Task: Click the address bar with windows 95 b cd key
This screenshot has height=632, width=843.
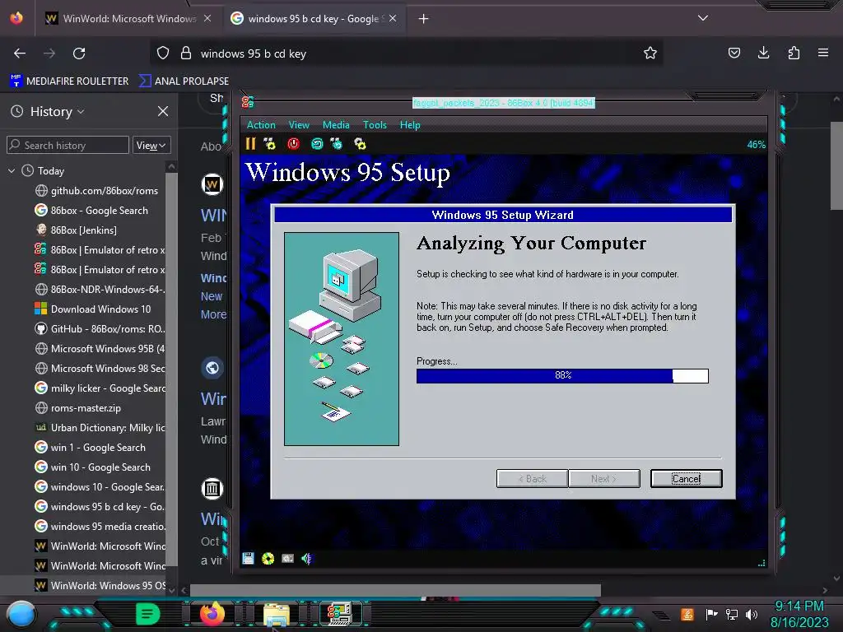Action: pyautogui.click(x=408, y=53)
